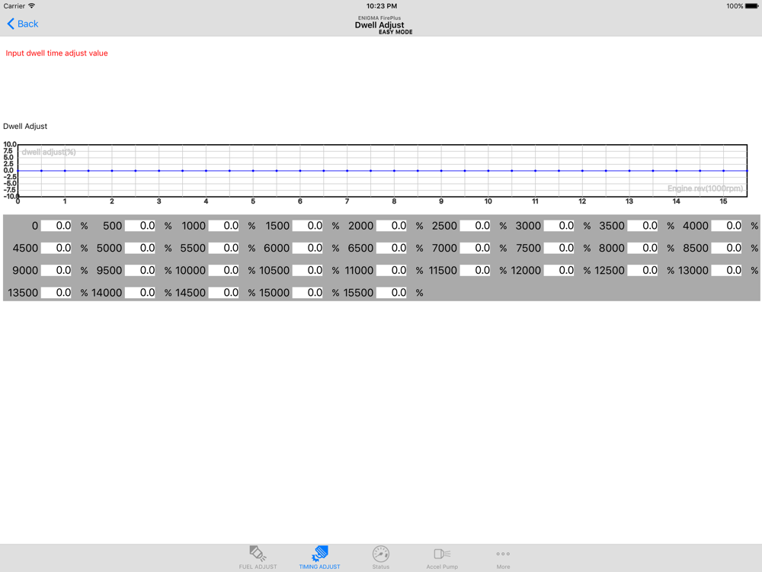Open the FUEL ADJUST tab icon
Viewport: 762px width, 572px height.
click(x=258, y=554)
